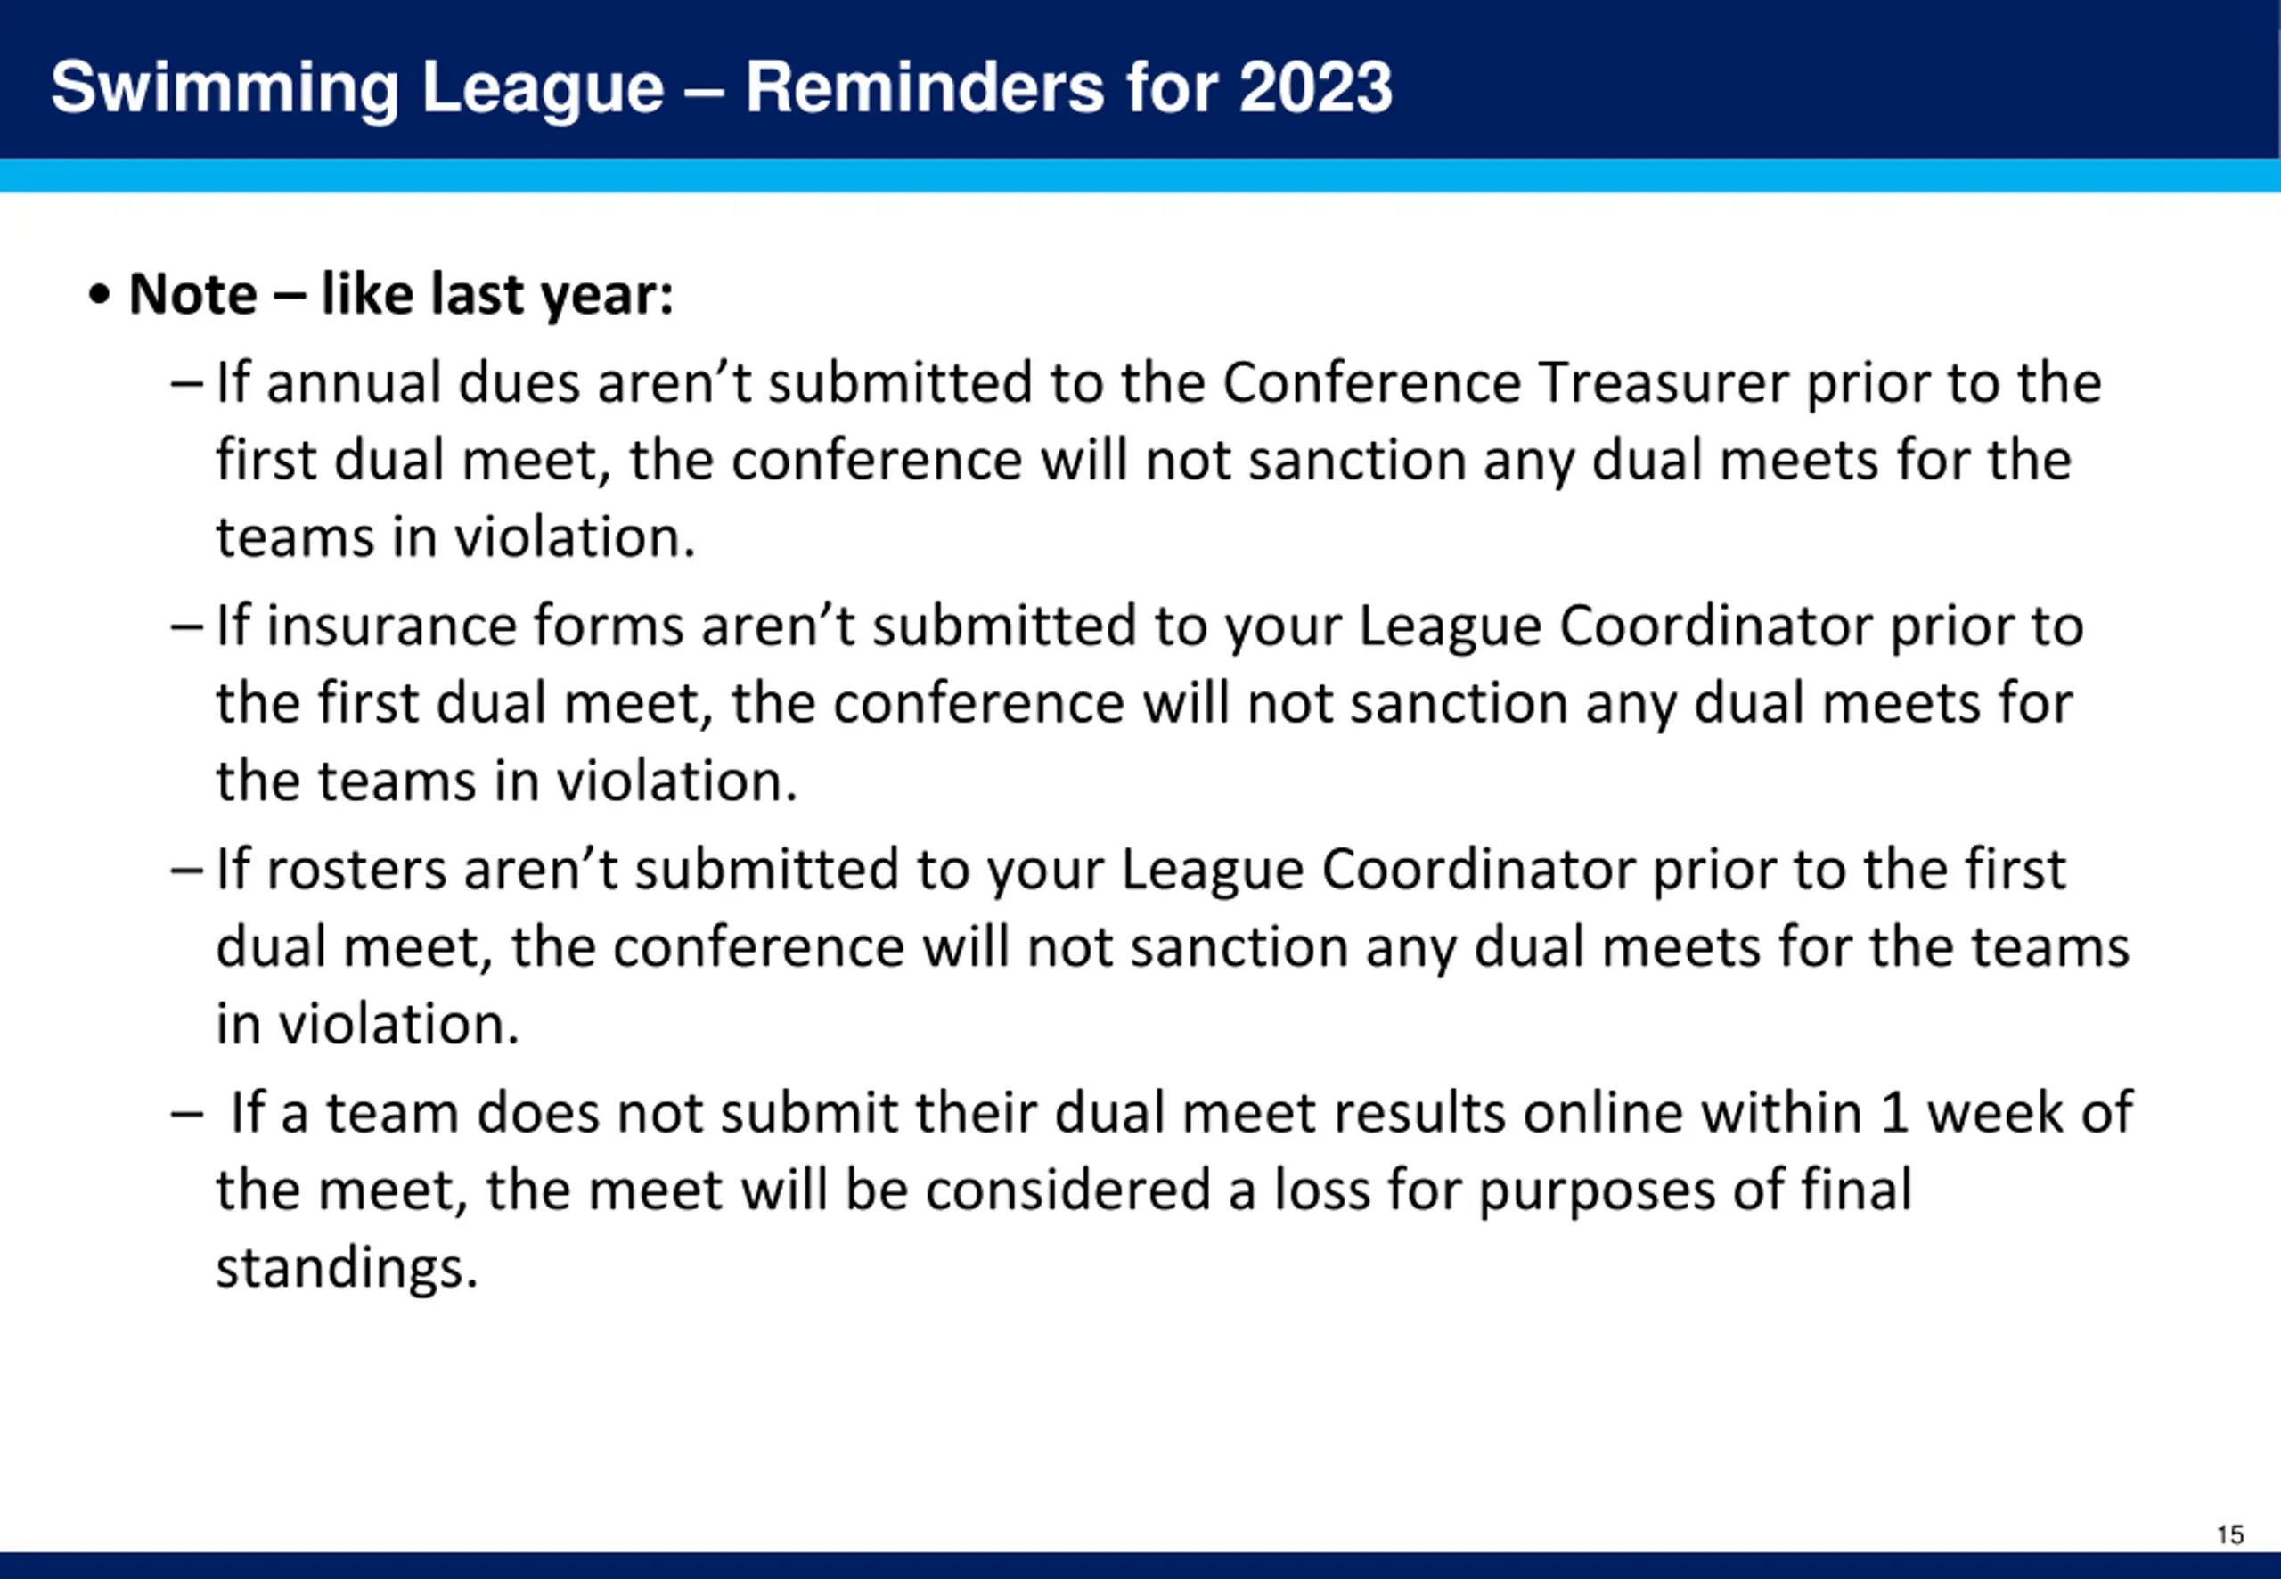
Task: Click the slide title 'Swimming League – Reminders for 2023'
Action: coord(721,88)
